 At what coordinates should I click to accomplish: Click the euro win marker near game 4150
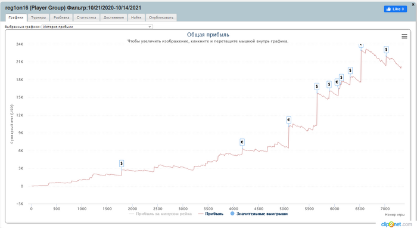pyautogui.click(x=242, y=142)
